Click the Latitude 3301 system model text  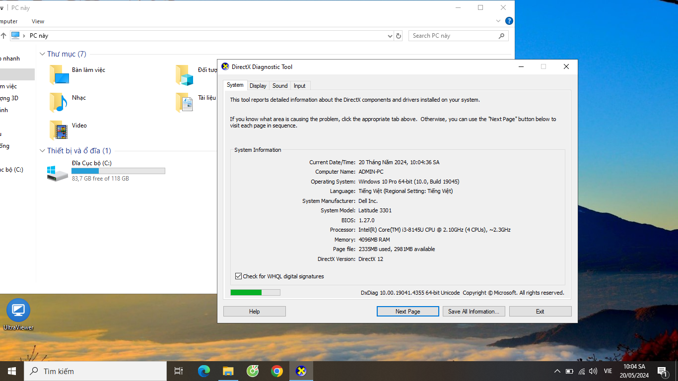(x=375, y=210)
